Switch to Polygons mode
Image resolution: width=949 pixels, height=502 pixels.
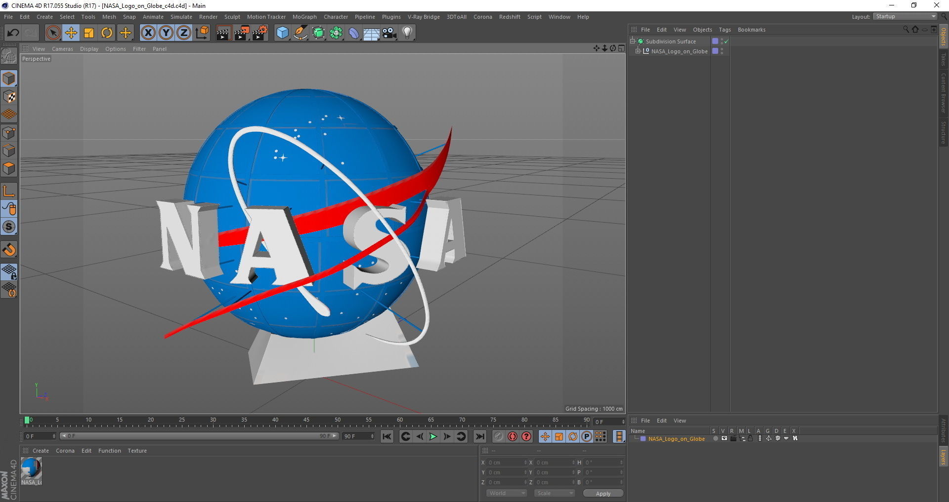click(x=9, y=168)
